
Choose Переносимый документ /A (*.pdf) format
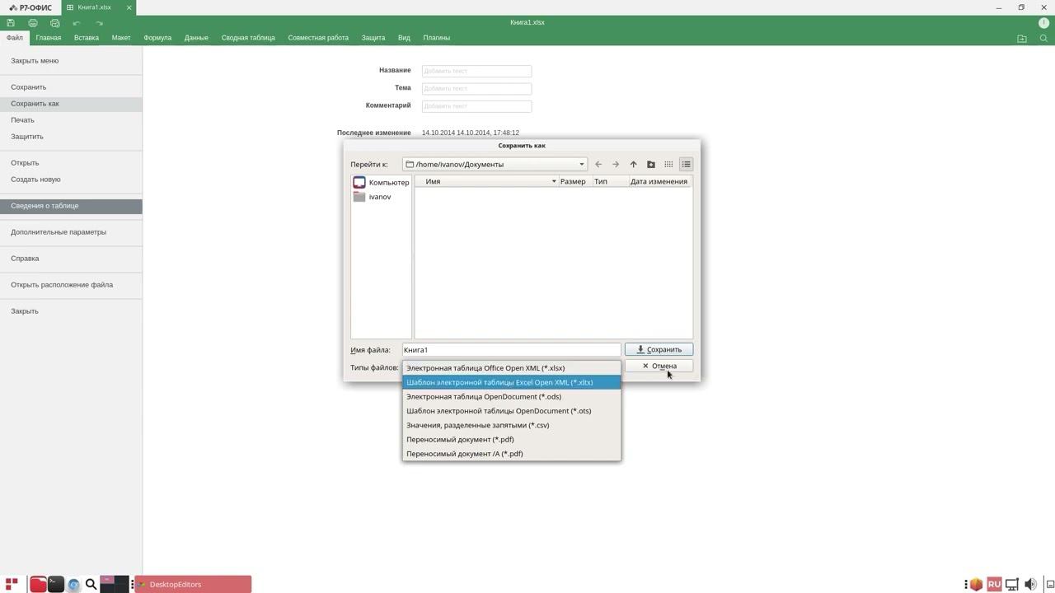(x=511, y=454)
